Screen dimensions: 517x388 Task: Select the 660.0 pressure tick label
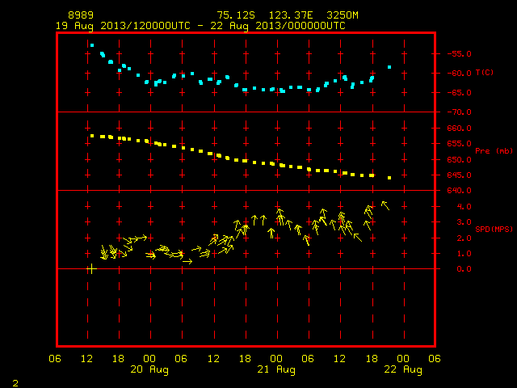tap(459, 128)
